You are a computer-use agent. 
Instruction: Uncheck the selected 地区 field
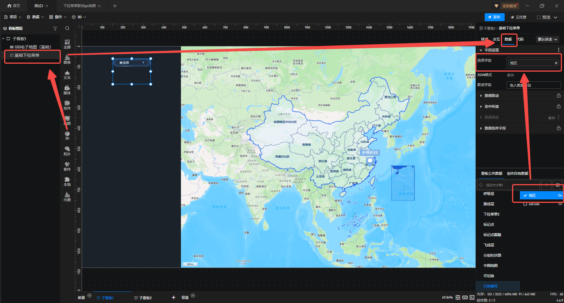point(525,196)
